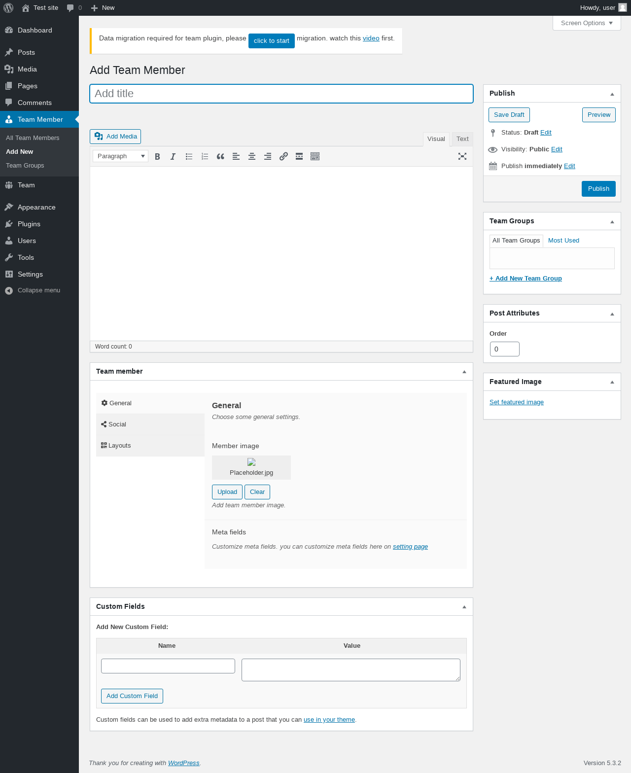
Task: Collapse the Post Attributes box
Action: (x=612, y=314)
